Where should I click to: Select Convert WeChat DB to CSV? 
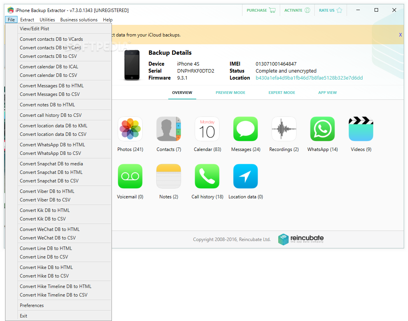pos(65,238)
